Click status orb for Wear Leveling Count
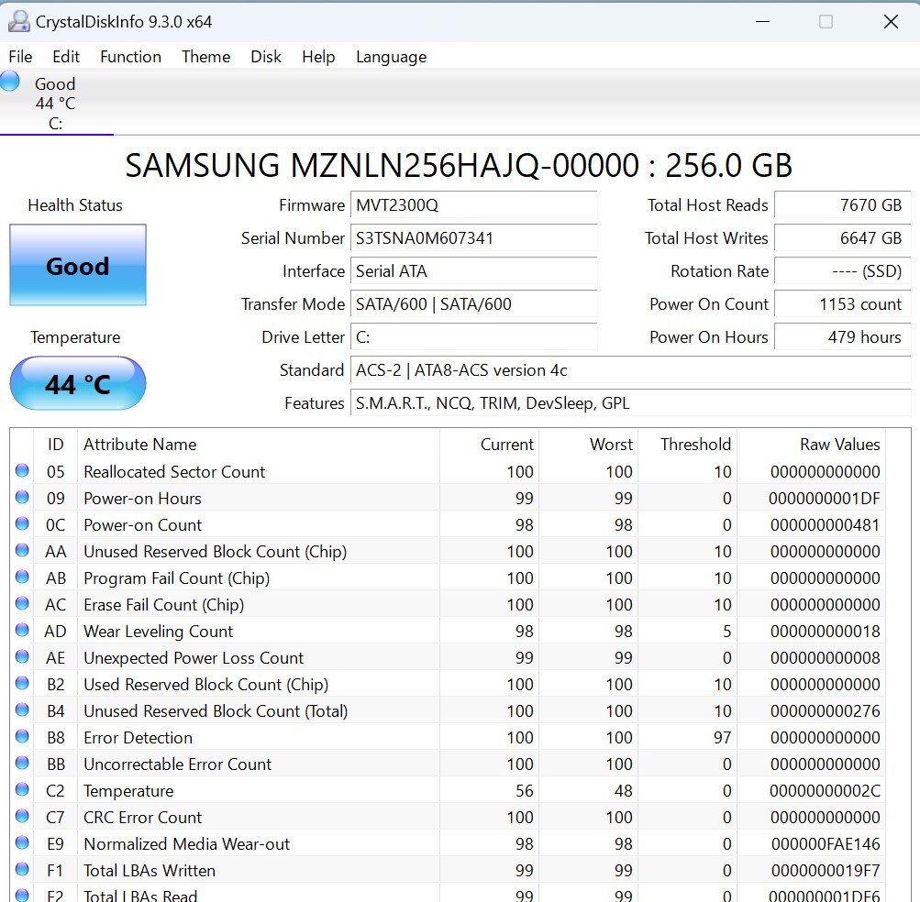The width and height of the screenshot is (920, 902). [22, 630]
